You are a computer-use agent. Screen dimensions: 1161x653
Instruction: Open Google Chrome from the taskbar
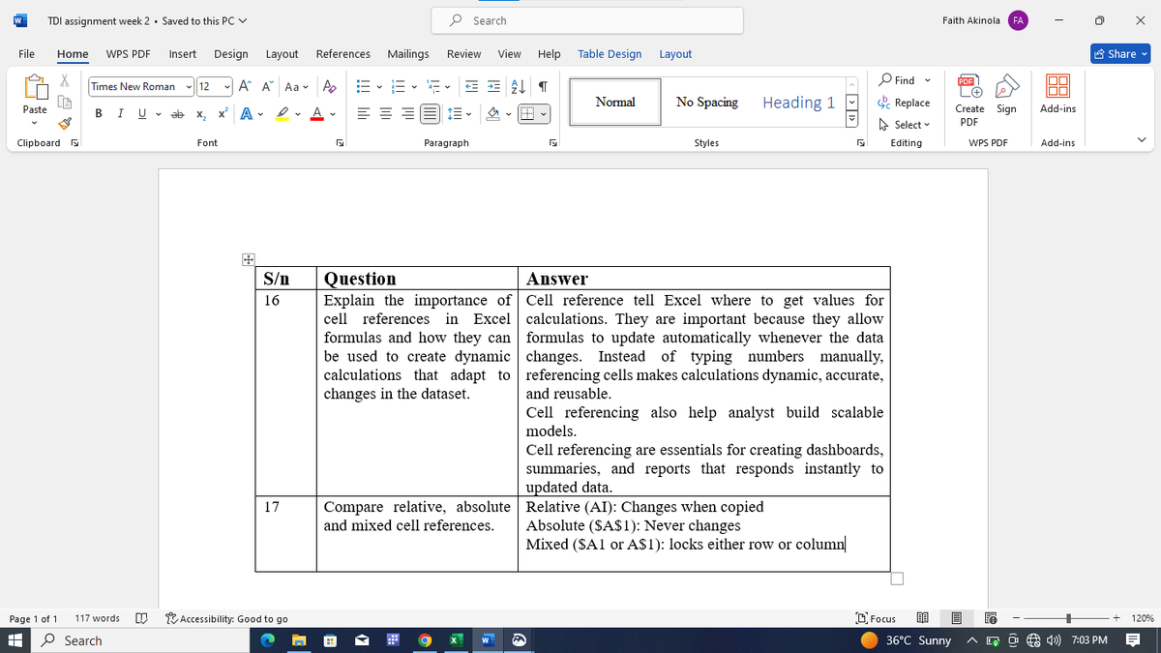[x=424, y=640]
